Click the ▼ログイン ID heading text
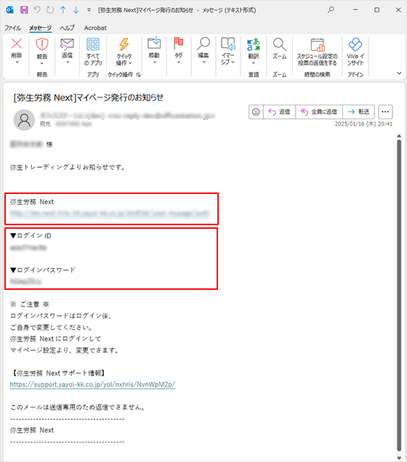Viewport: 407px width, 462px height. [31, 235]
